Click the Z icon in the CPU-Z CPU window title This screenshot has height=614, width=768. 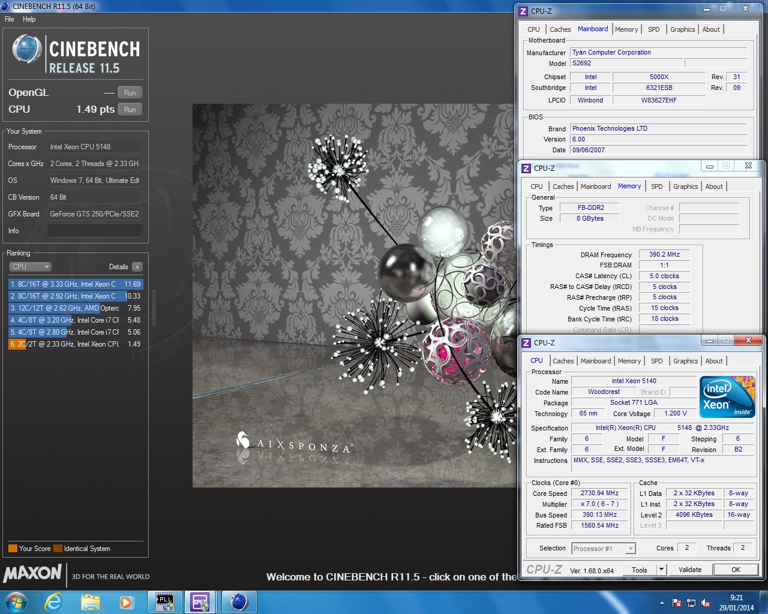pos(526,343)
